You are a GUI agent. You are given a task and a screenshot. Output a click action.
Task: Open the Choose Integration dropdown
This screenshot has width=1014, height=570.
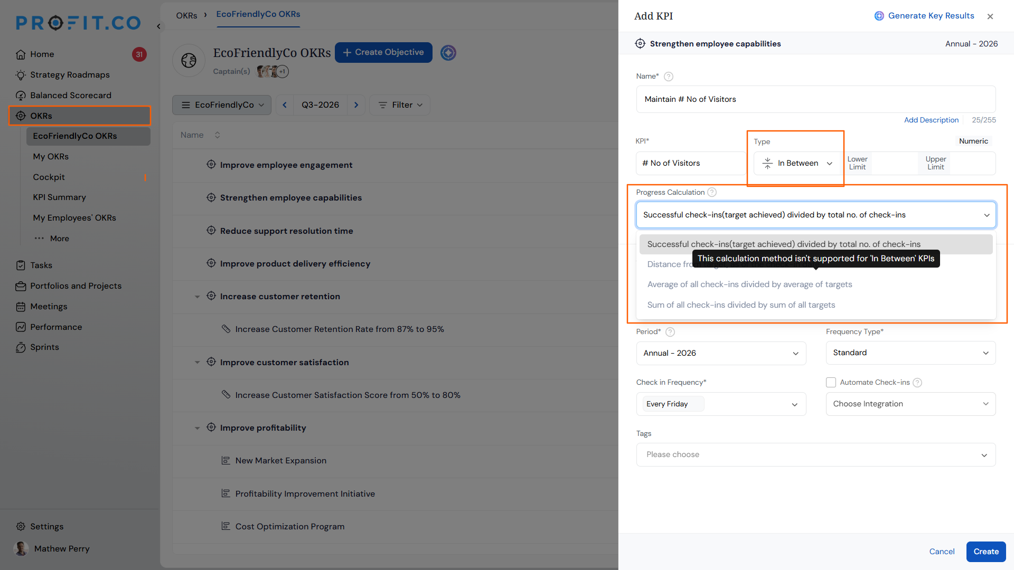[910, 404]
